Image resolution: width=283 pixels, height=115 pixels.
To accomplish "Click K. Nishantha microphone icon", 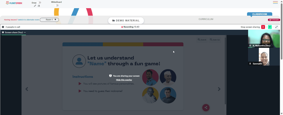I will click(x=250, y=46).
